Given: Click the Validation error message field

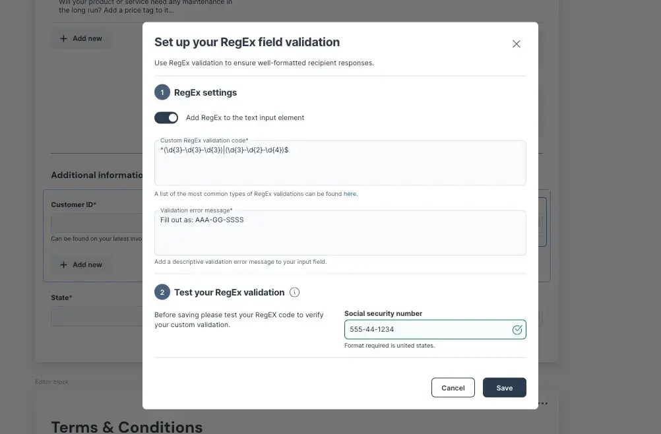Looking at the screenshot, I should [x=340, y=232].
